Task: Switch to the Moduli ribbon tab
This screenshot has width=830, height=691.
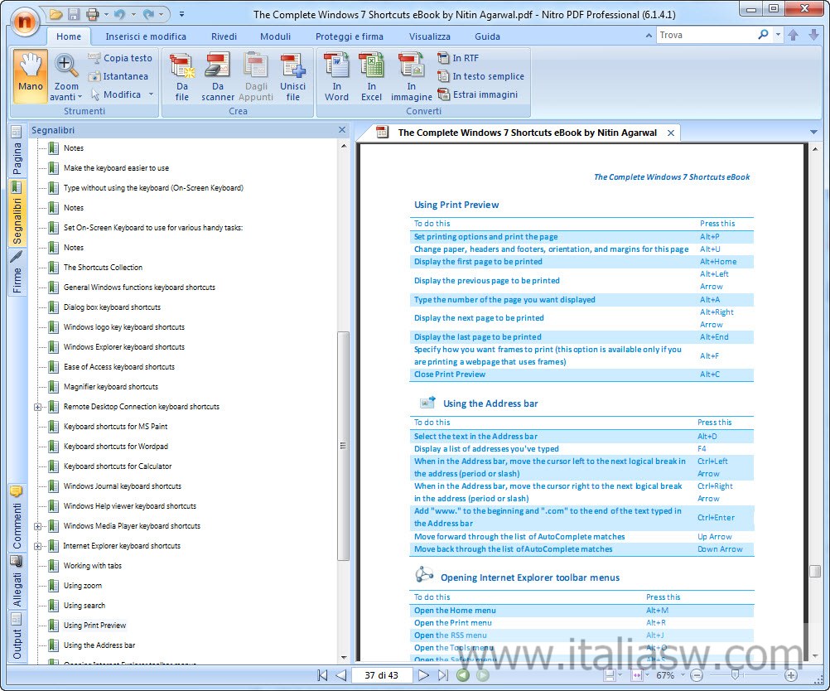Action: point(275,36)
